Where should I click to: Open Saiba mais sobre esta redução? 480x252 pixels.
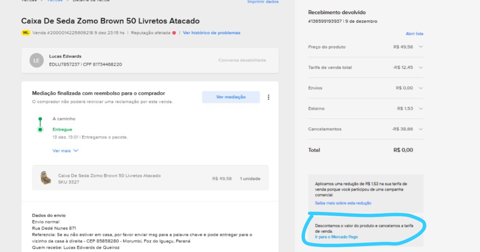point(343,203)
